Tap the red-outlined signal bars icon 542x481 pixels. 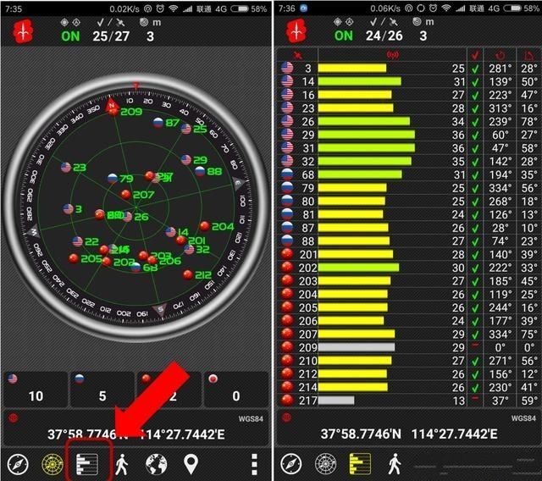(88, 463)
